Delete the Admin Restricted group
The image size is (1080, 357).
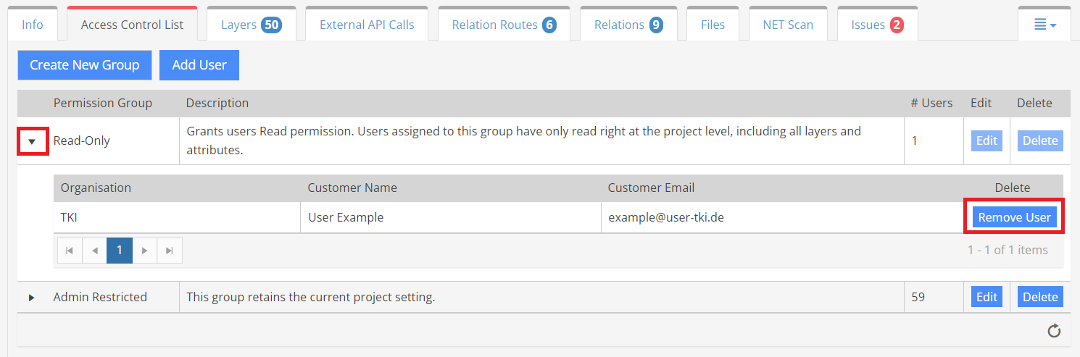[1040, 297]
